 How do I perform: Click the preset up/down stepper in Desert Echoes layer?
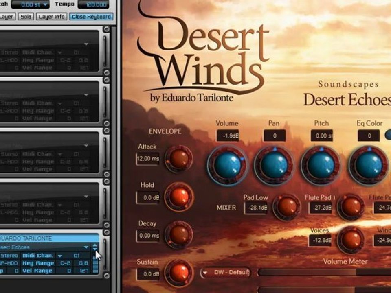pyautogui.click(x=95, y=247)
